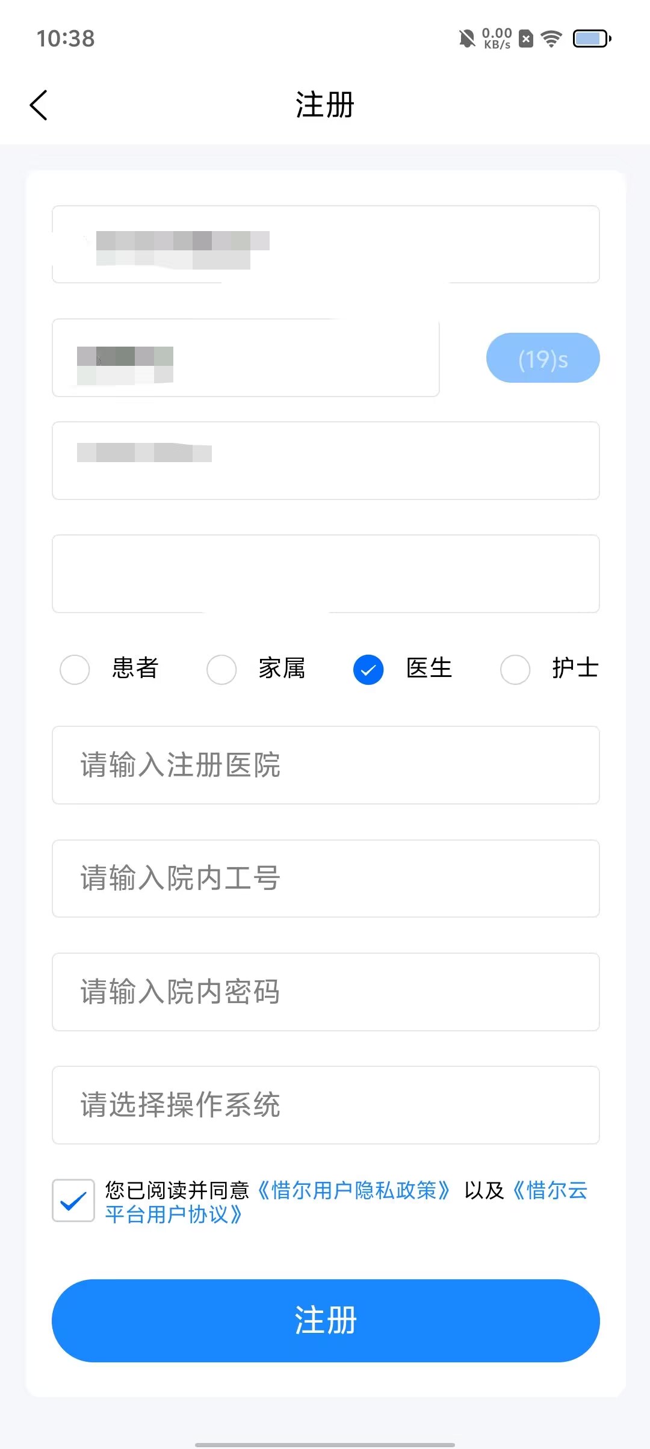Open the 惜尔用户隐私政策 link

(353, 1190)
